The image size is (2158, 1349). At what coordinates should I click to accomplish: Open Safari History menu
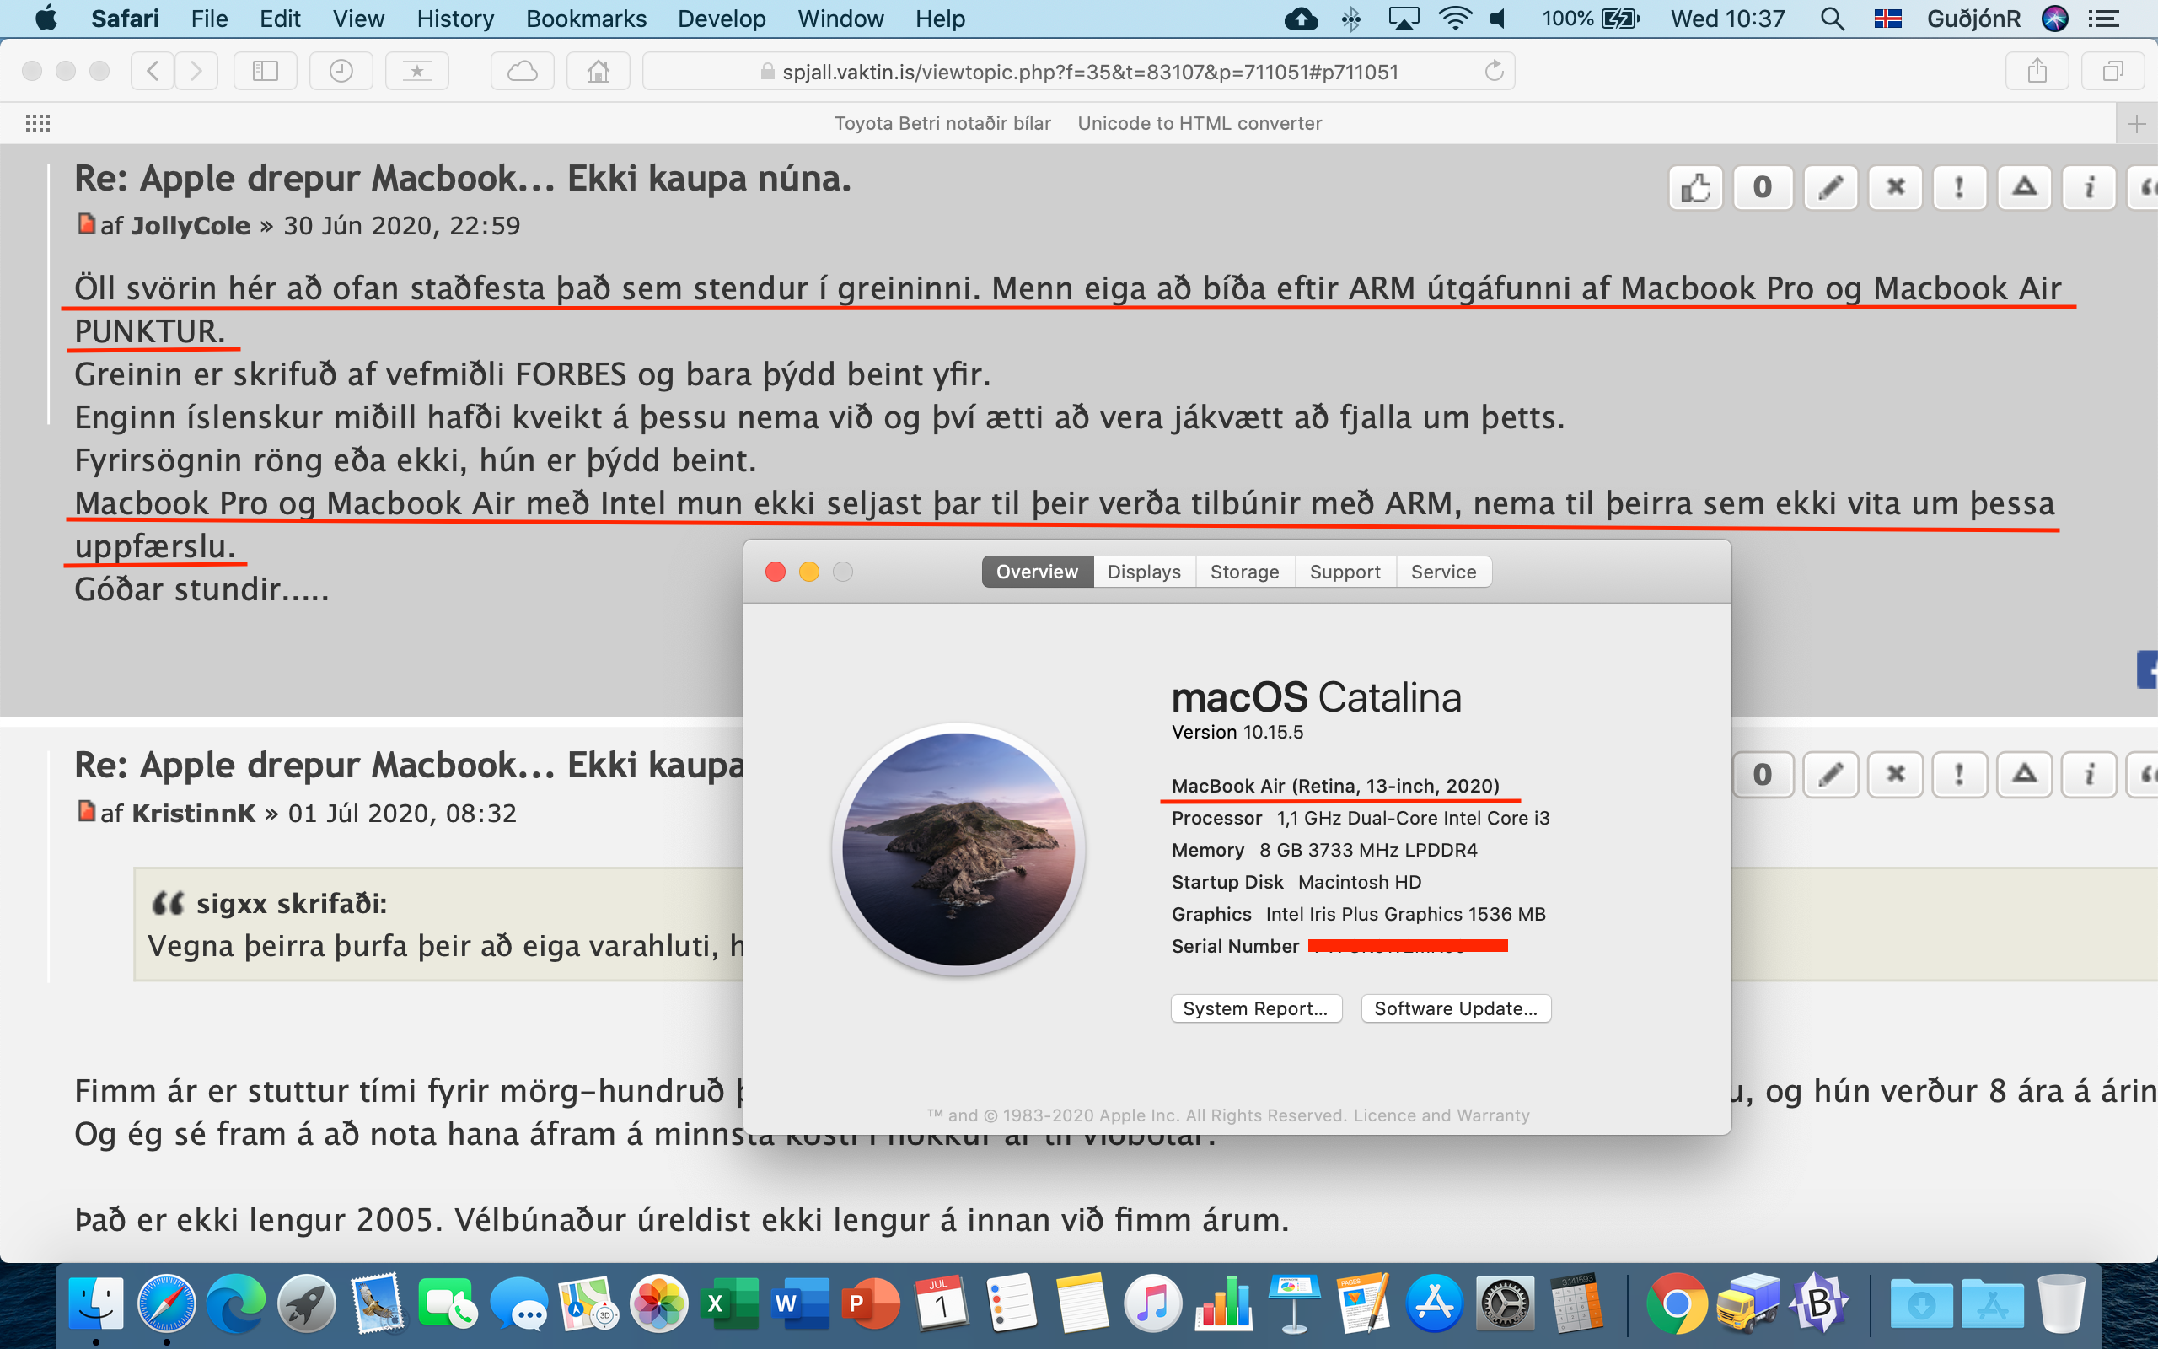[x=454, y=17]
